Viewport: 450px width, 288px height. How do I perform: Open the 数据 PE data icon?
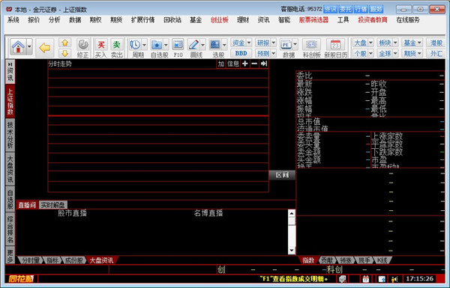[286, 45]
